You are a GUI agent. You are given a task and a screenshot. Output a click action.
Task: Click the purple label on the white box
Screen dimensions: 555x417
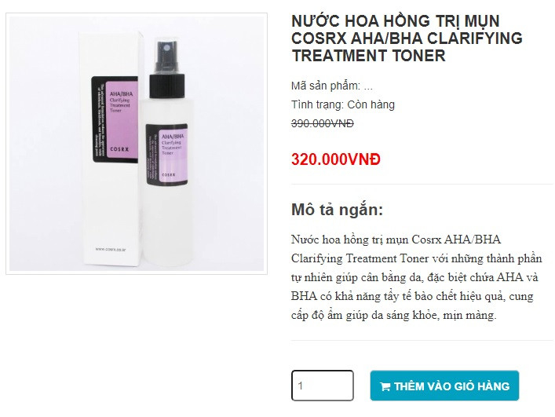(x=115, y=119)
